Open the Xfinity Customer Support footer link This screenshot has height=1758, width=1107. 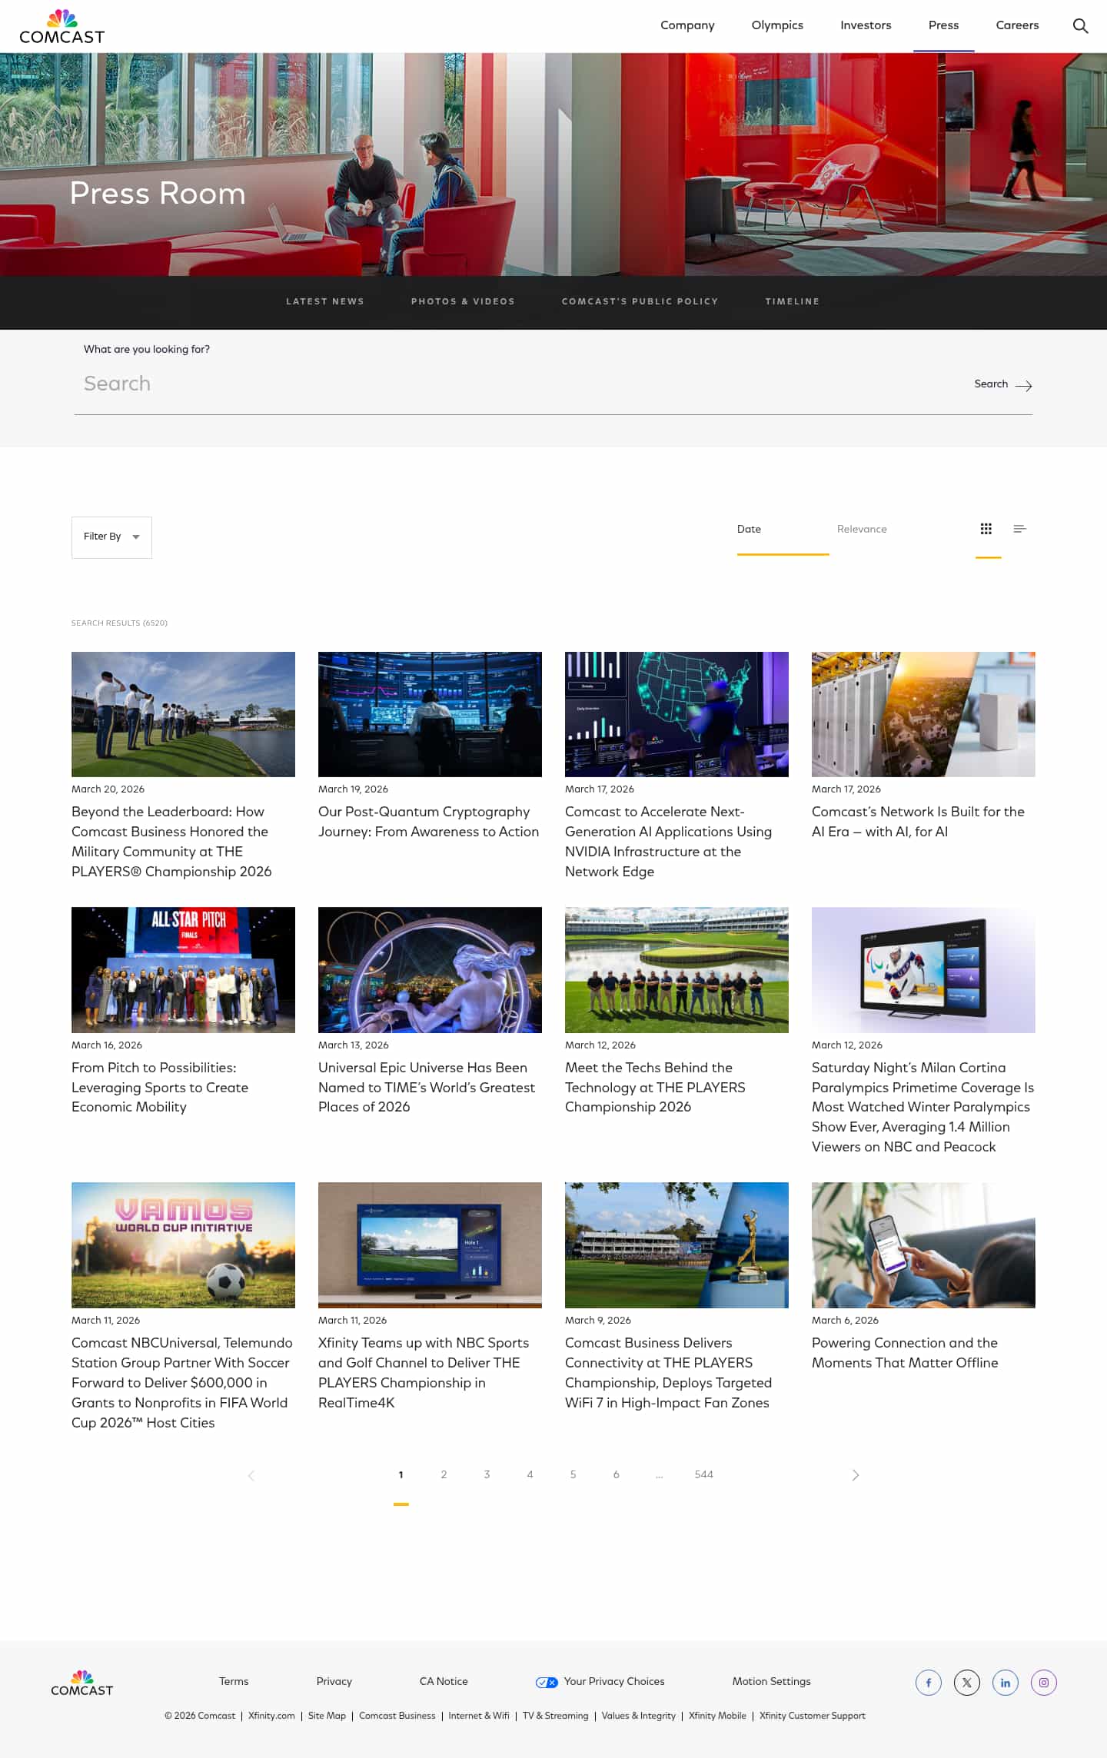812,1716
